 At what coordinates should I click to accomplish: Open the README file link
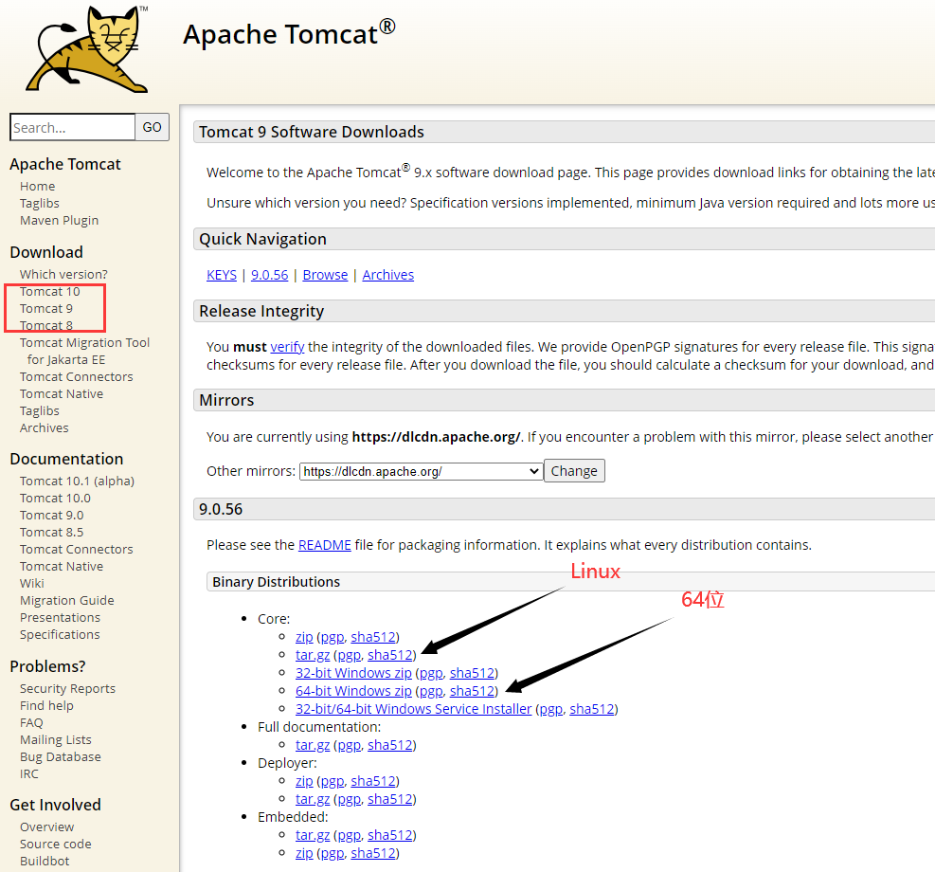tap(324, 545)
